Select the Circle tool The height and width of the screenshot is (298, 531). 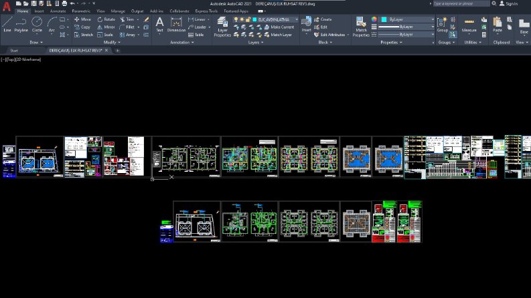[x=37, y=24]
